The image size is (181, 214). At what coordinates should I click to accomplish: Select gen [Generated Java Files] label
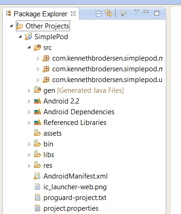[84, 90]
